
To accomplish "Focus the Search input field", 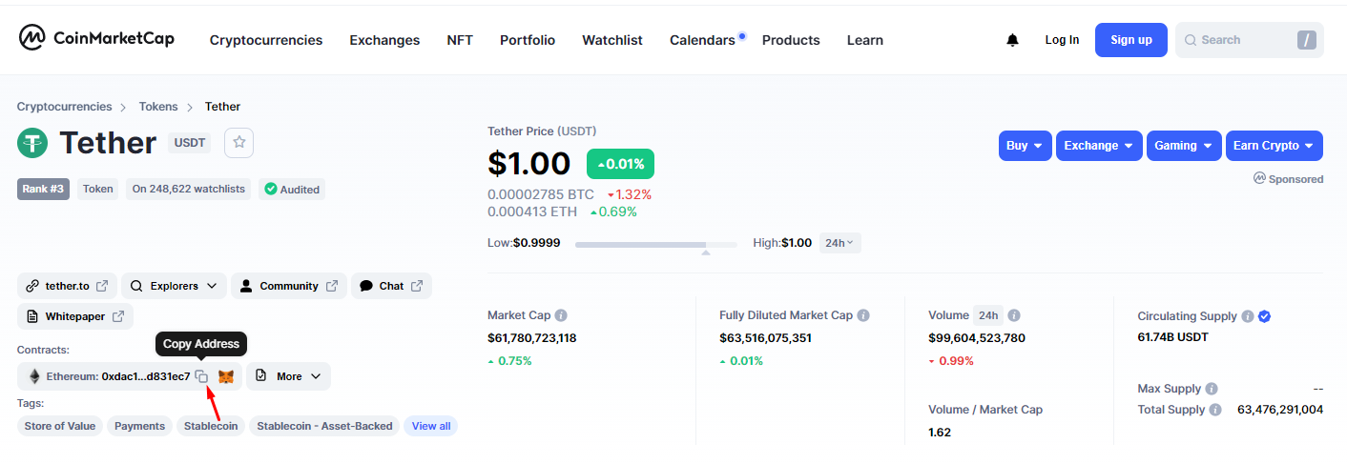I will pyautogui.click(x=1249, y=40).
